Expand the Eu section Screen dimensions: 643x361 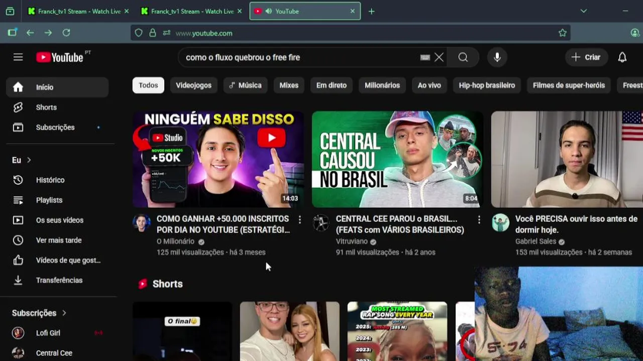click(22, 160)
